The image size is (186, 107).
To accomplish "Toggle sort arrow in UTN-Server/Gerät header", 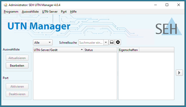I will (x=82, y=49).
